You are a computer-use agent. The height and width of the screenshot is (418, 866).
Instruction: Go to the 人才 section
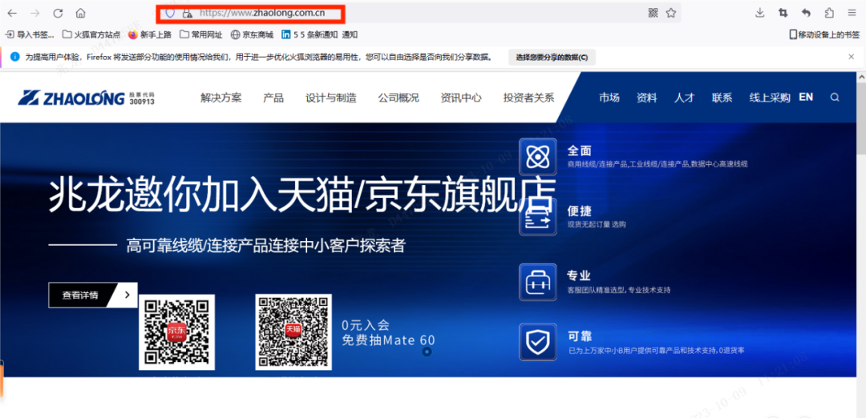684,98
